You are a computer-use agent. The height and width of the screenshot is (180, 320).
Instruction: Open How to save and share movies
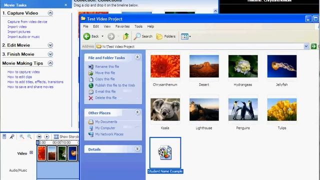point(30,87)
